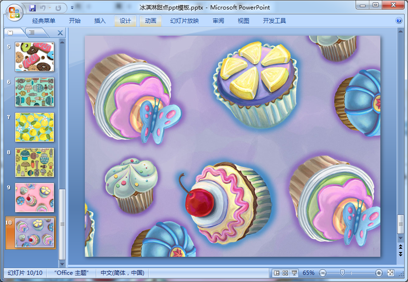Open the 经典菜单 classic menu tab
The height and width of the screenshot is (282, 408).
click(44, 20)
